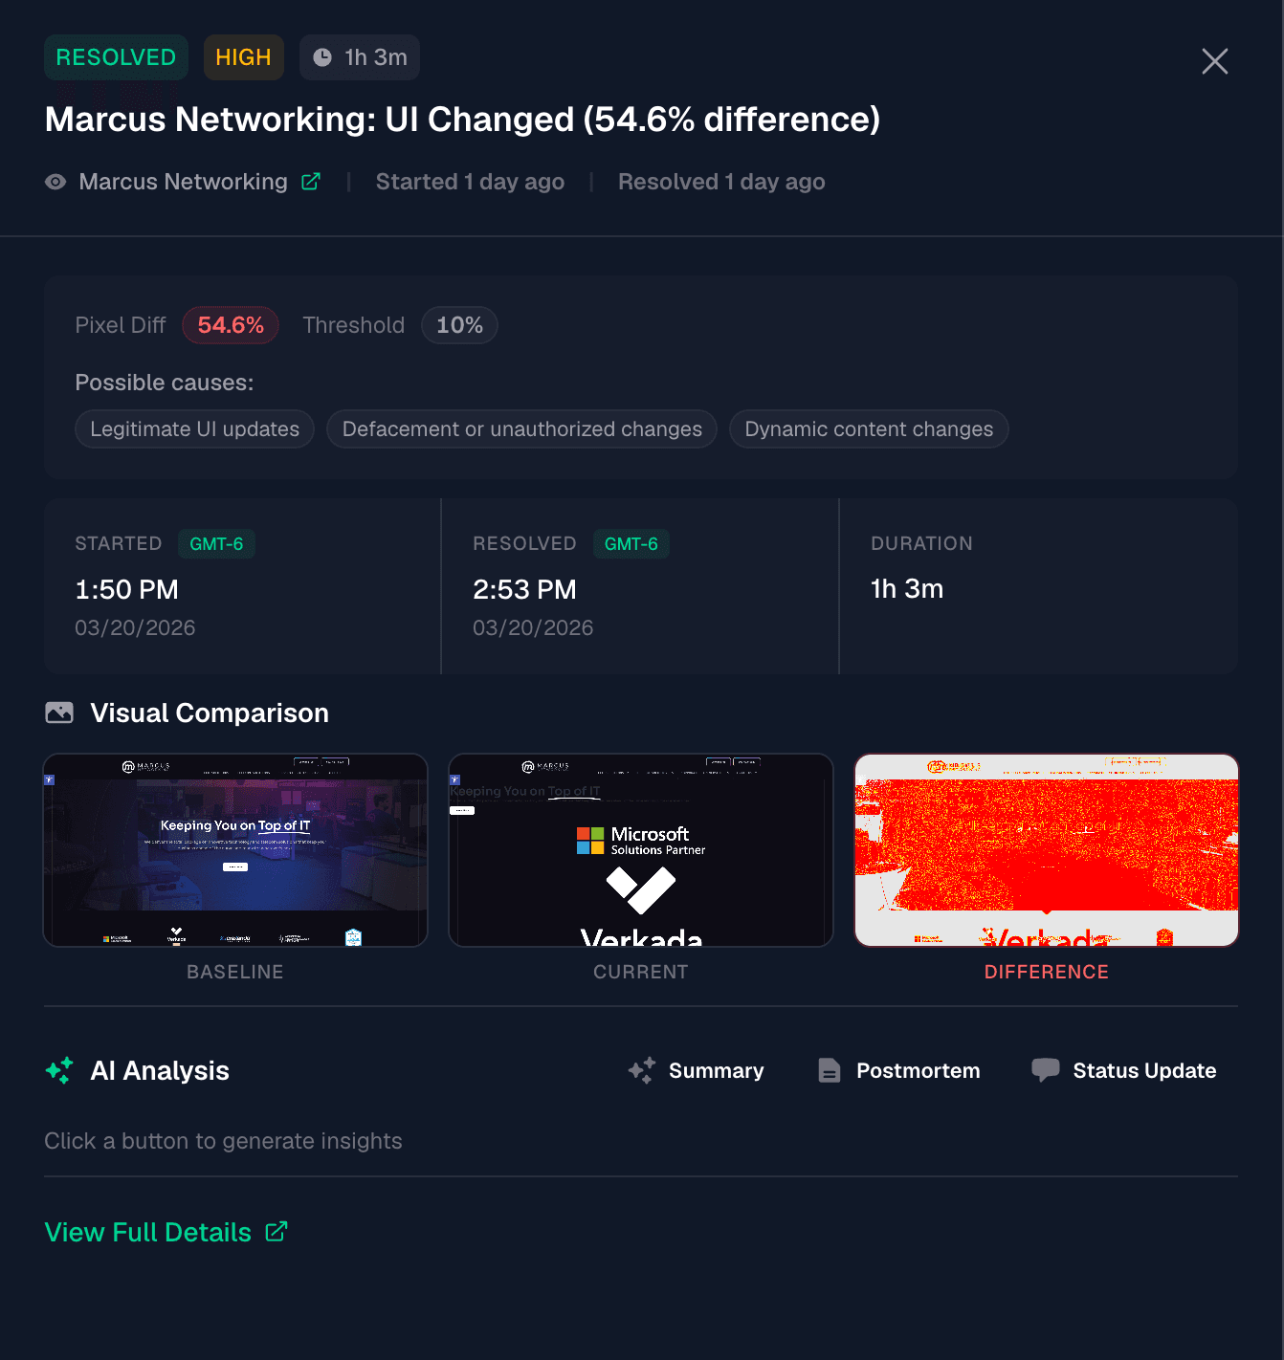Screen dimensions: 1284x1360
Task: Toggle the RESOLVED status badge
Action: click(x=116, y=56)
